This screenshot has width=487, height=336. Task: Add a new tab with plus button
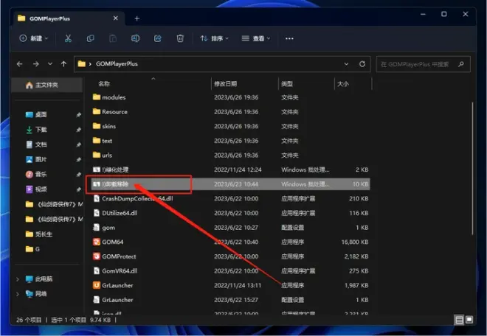coord(137,18)
